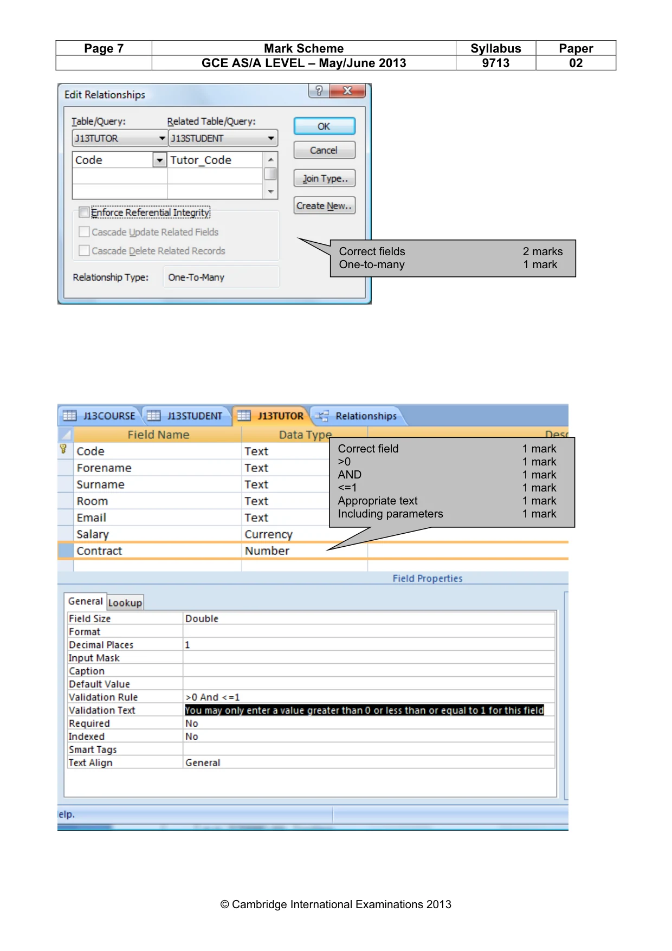Screen dimensions: 672x951
Task: Click the Decimal Places value field
Action: [x=369, y=644]
